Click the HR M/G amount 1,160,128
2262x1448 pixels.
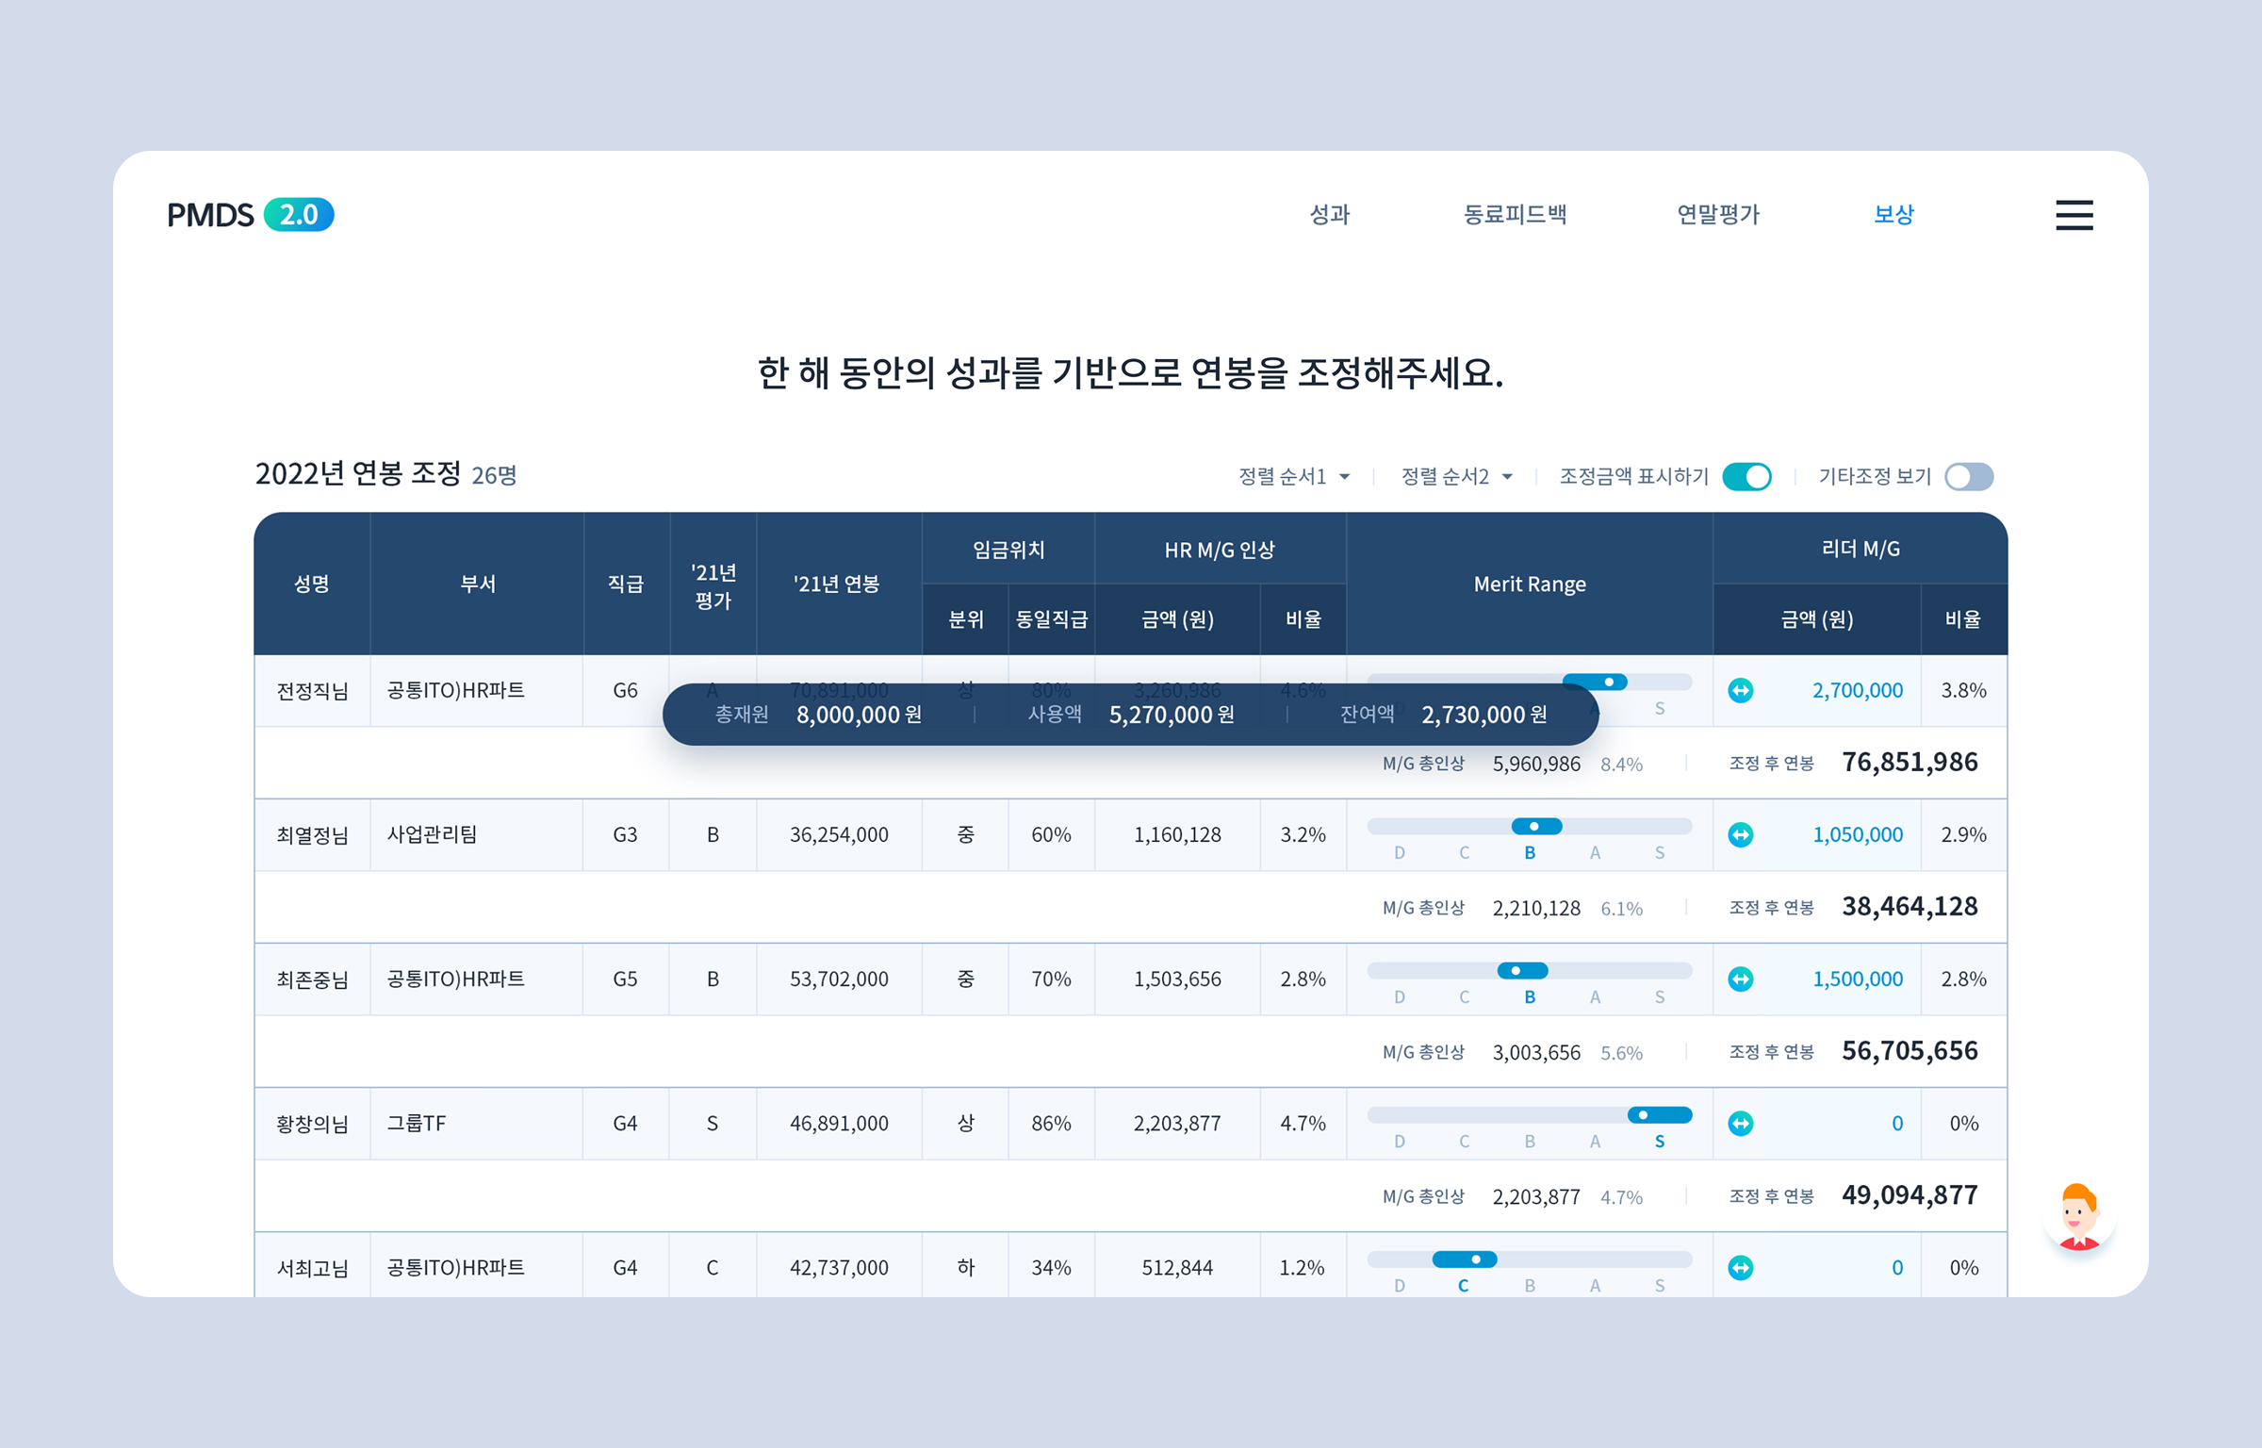click(x=1177, y=834)
